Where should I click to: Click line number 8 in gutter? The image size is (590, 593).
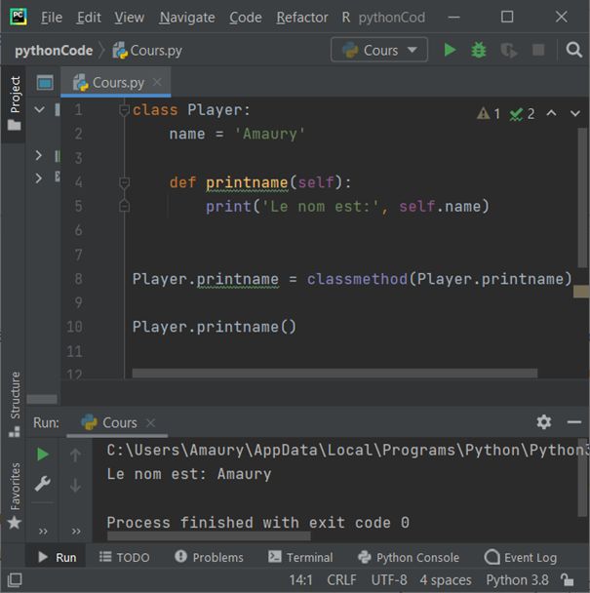coord(78,279)
